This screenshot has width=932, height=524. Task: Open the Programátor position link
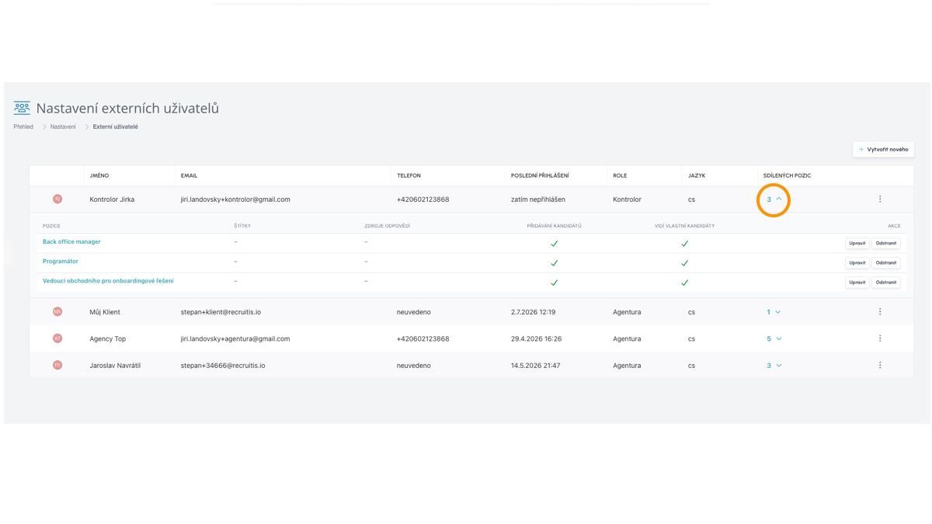(x=61, y=262)
